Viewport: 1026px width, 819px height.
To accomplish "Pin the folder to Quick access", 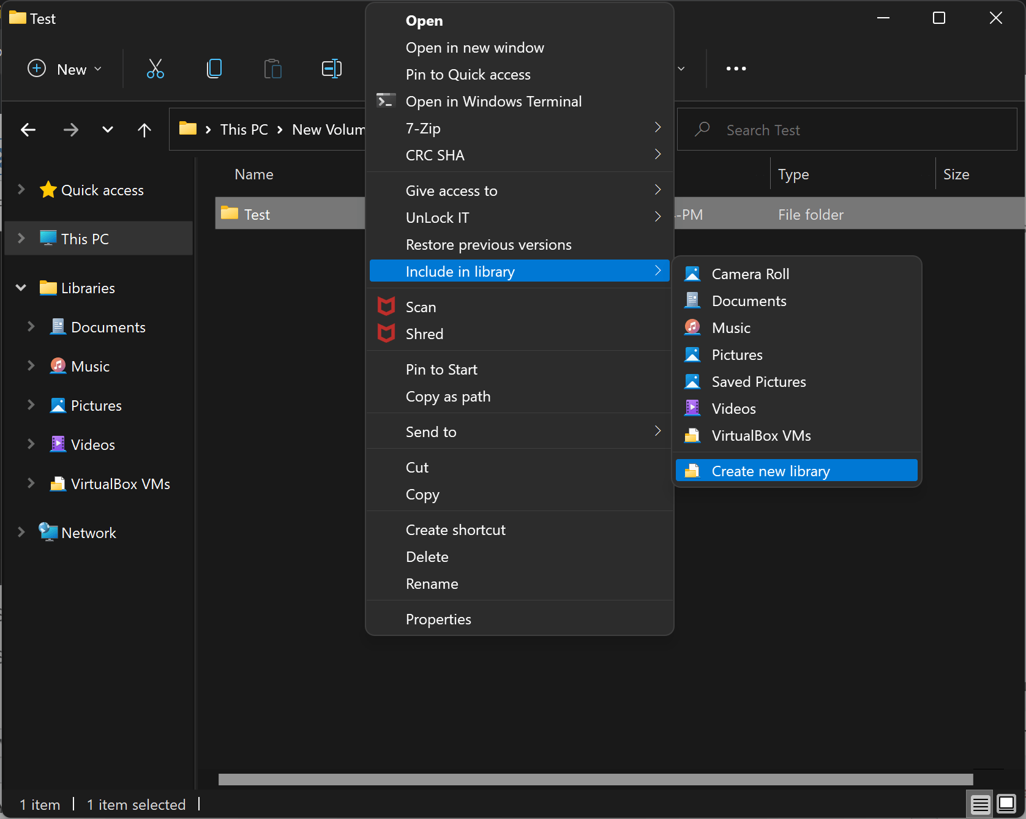I will click(x=468, y=74).
